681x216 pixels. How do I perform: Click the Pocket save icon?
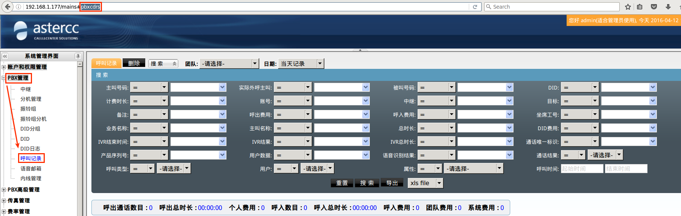tap(654, 7)
